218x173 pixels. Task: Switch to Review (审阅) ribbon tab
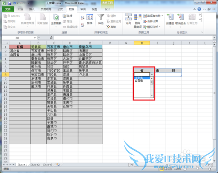[83, 9]
